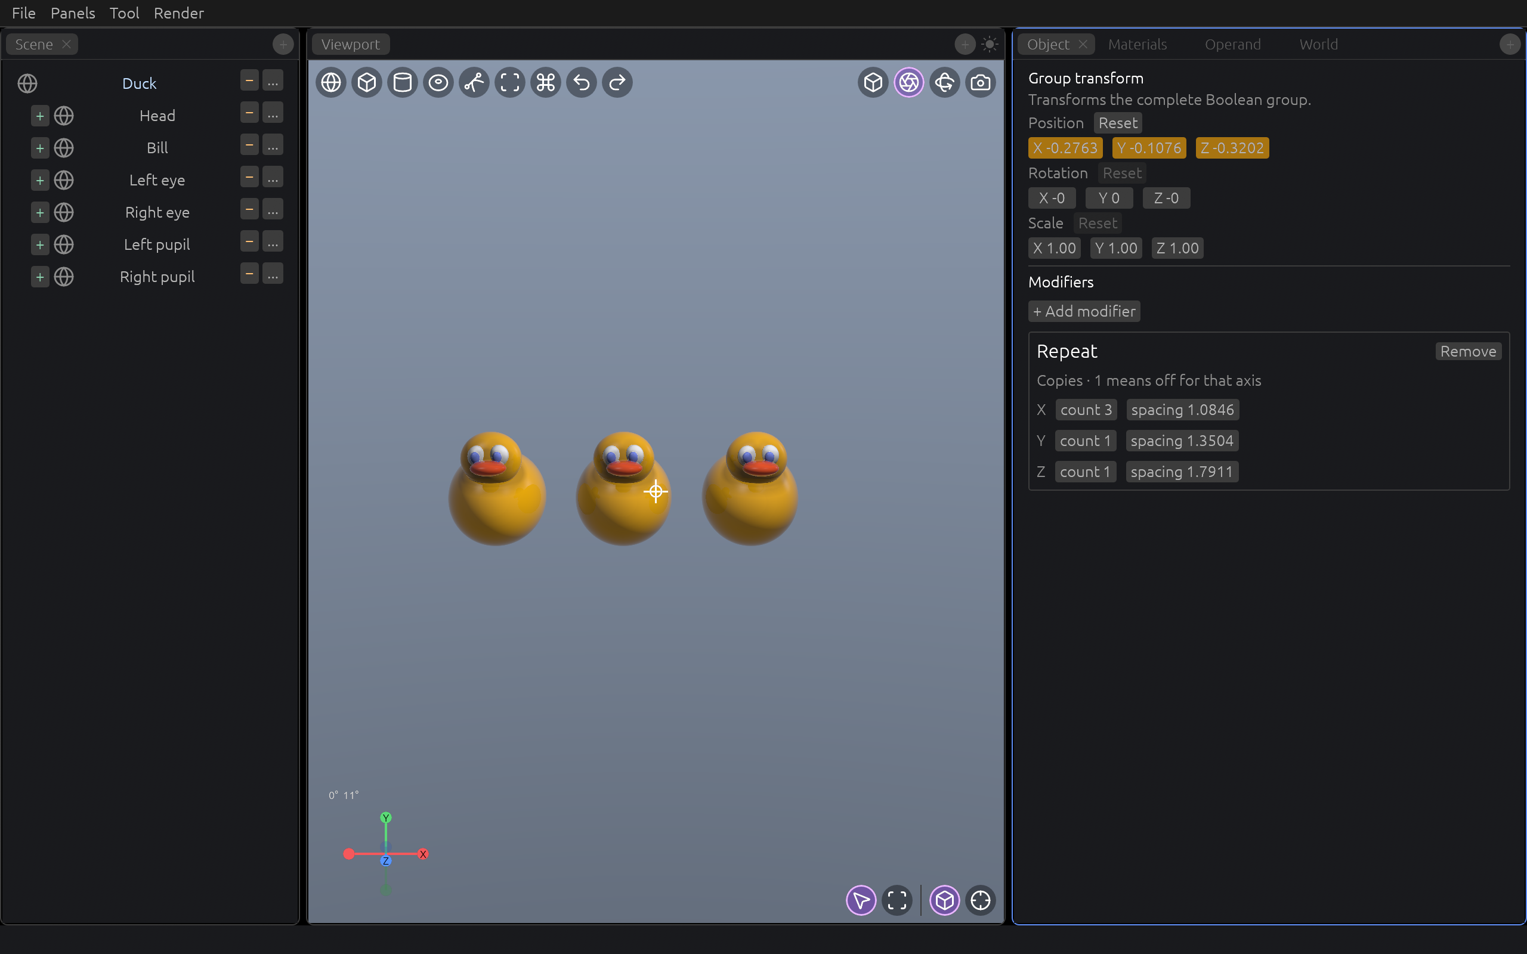Open the File menu
Viewport: 1527px width, 954px height.
tap(24, 13)
